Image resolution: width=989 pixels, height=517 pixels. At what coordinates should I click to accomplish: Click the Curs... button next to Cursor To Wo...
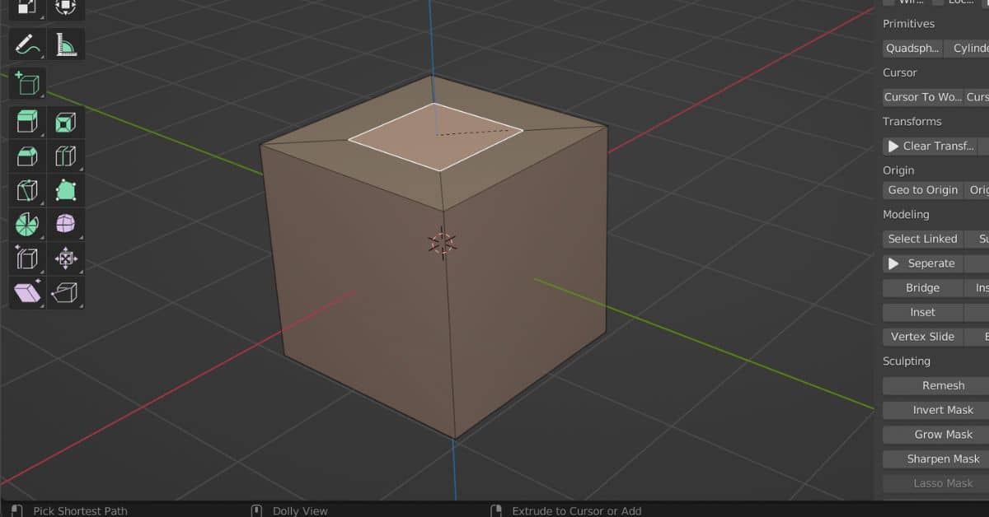[x=977, y=97]
